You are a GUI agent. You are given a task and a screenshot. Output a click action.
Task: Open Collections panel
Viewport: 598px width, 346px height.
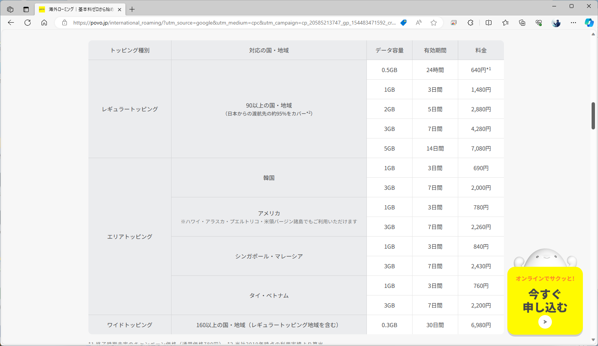522,23
